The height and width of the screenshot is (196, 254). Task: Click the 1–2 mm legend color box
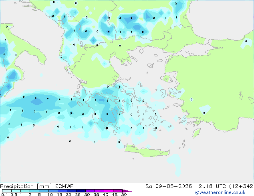click(25, 191)
